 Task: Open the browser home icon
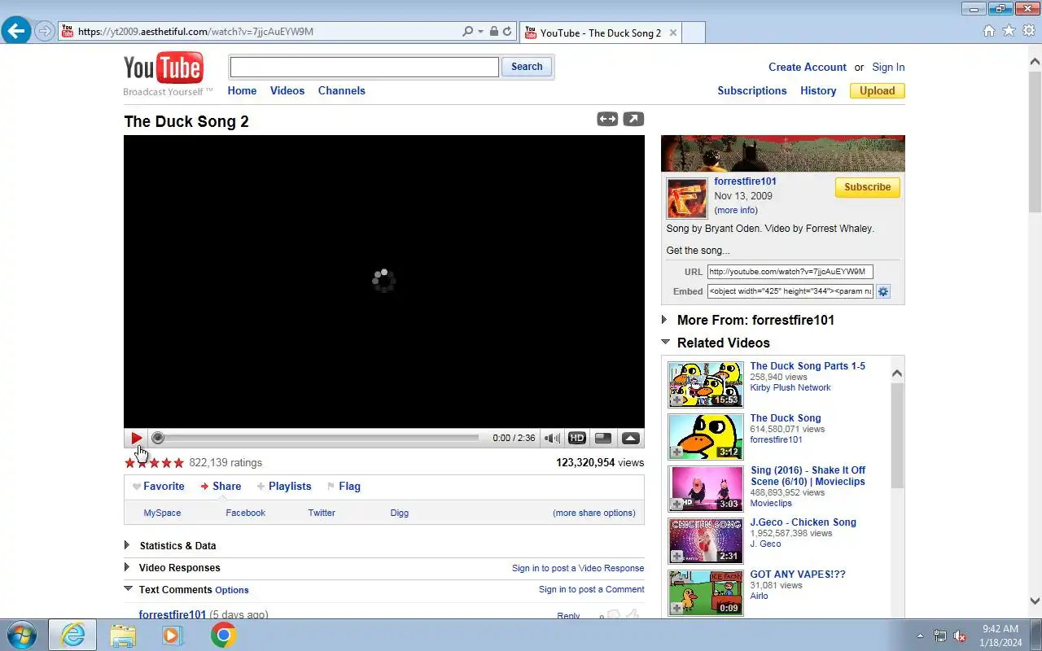tap(989, 31)
